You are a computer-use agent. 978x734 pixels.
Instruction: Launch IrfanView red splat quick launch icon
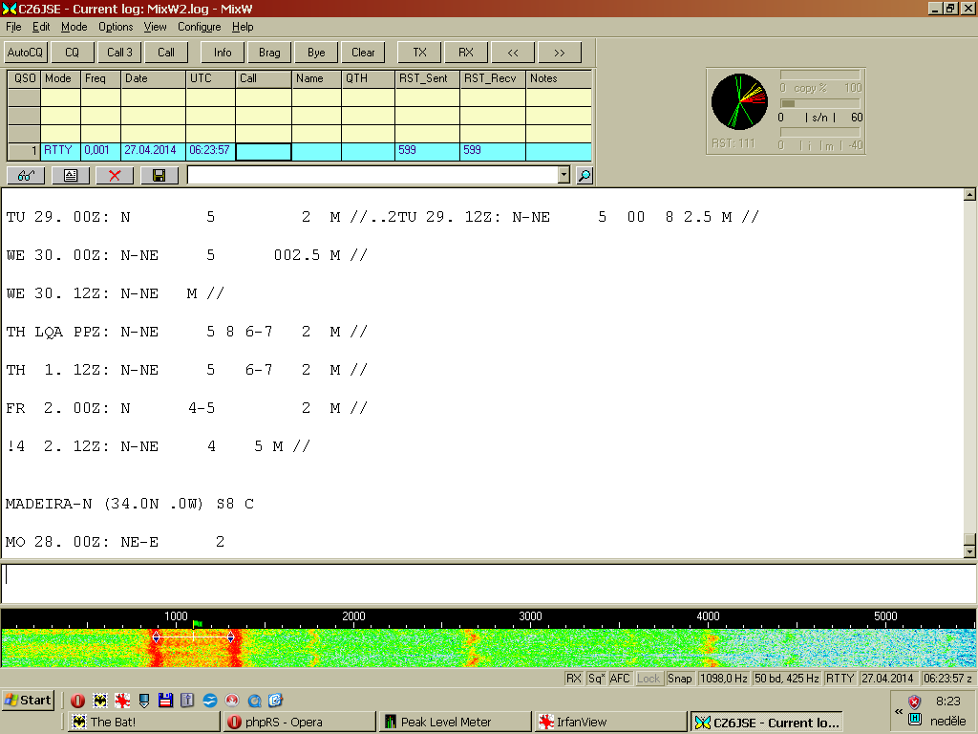coord(121,701)
